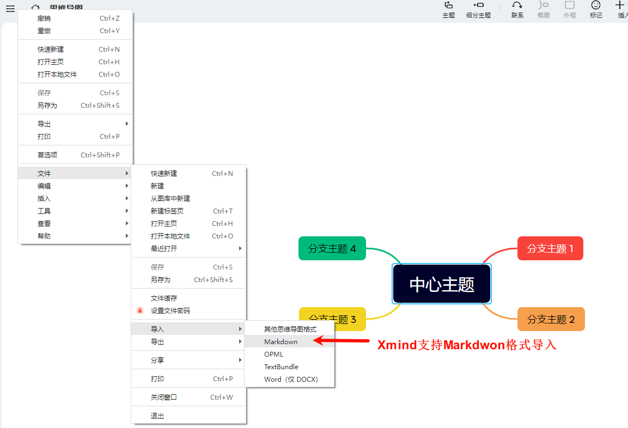
Task: Choose 关闭窗口 close window entry
Action: point(188,397)
